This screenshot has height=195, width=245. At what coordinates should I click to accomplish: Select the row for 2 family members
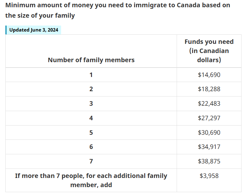123,89
